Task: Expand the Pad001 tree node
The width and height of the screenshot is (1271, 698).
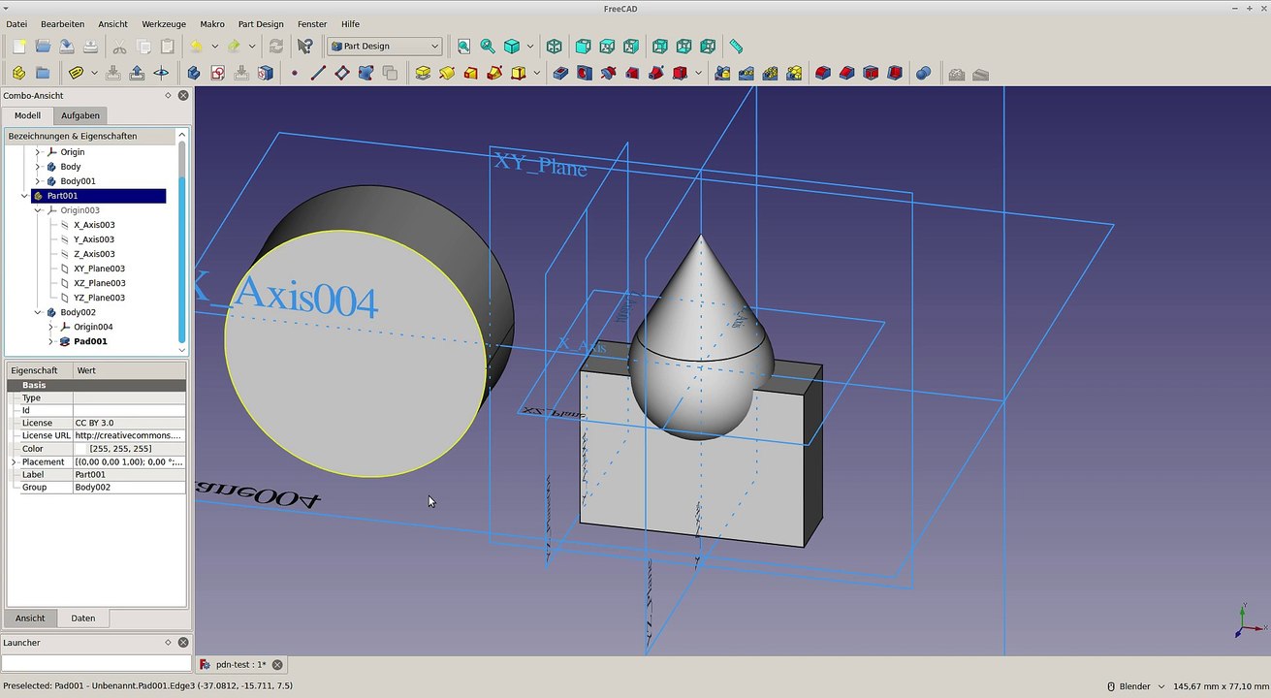Action: [x=51, y=341]
